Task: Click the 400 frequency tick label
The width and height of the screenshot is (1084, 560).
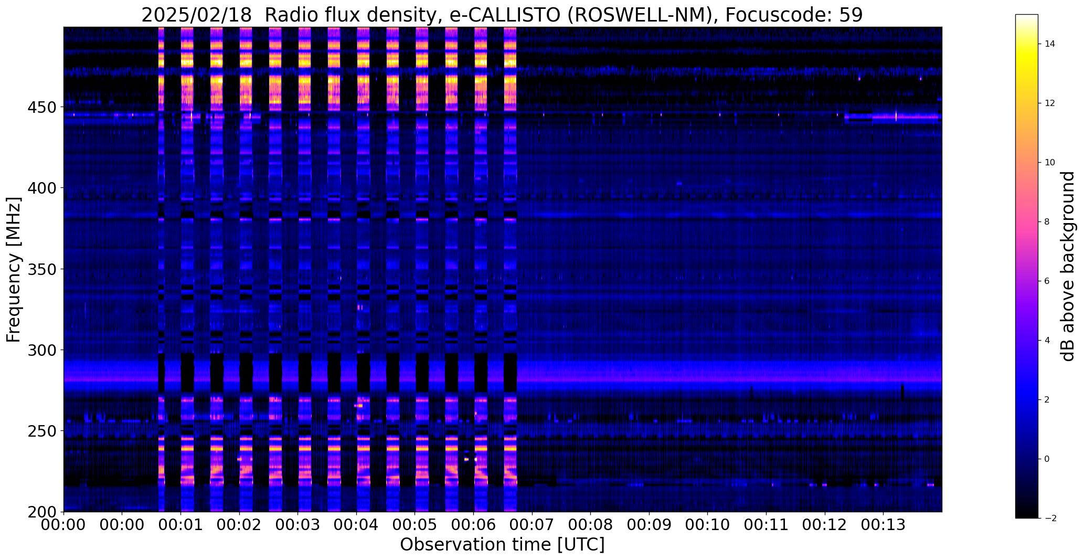Action: pyautogui.click(x=41, y=188)
